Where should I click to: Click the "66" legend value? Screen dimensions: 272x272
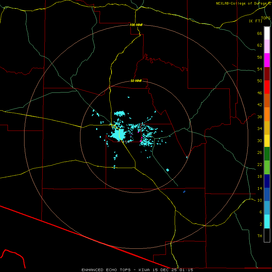point(260,33)
